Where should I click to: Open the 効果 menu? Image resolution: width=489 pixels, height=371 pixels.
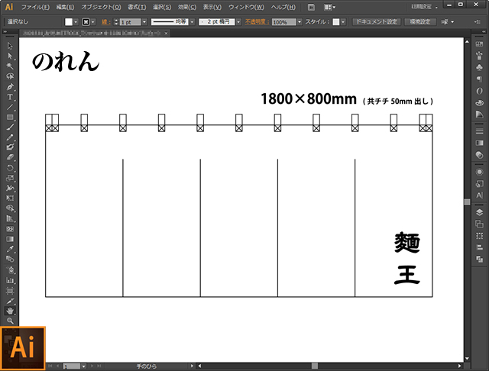(x=187, y=7)
